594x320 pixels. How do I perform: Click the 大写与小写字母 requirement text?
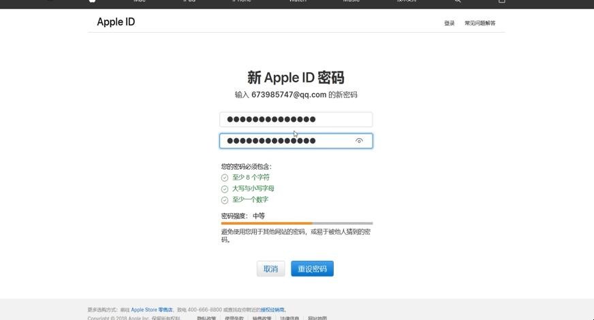(253, 189)
